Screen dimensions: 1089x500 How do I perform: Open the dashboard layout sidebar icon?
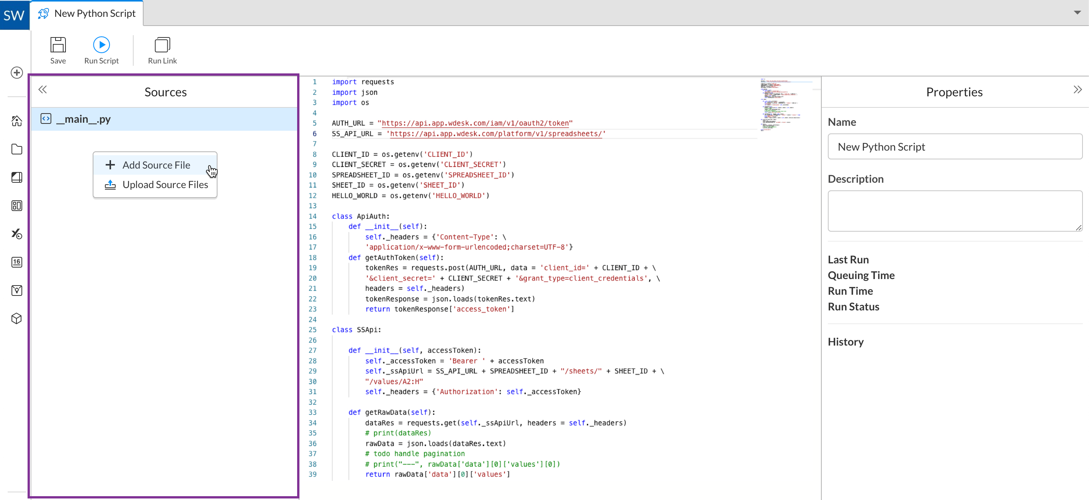click(x=16, y=206)
